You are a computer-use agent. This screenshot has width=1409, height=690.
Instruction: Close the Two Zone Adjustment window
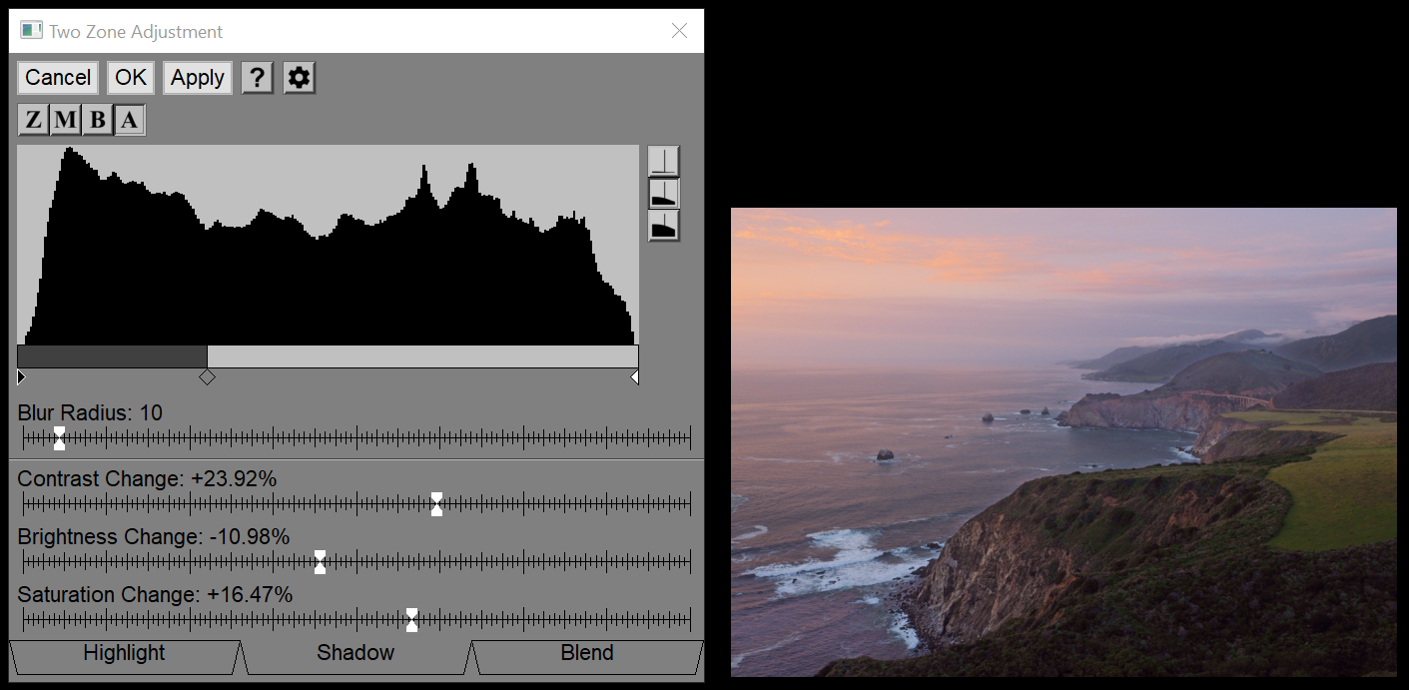pyautogui.click(x=680, y=31)
